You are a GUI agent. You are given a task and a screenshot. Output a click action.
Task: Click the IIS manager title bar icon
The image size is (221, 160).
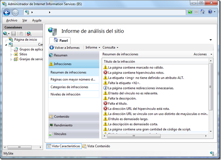point(4,4)
